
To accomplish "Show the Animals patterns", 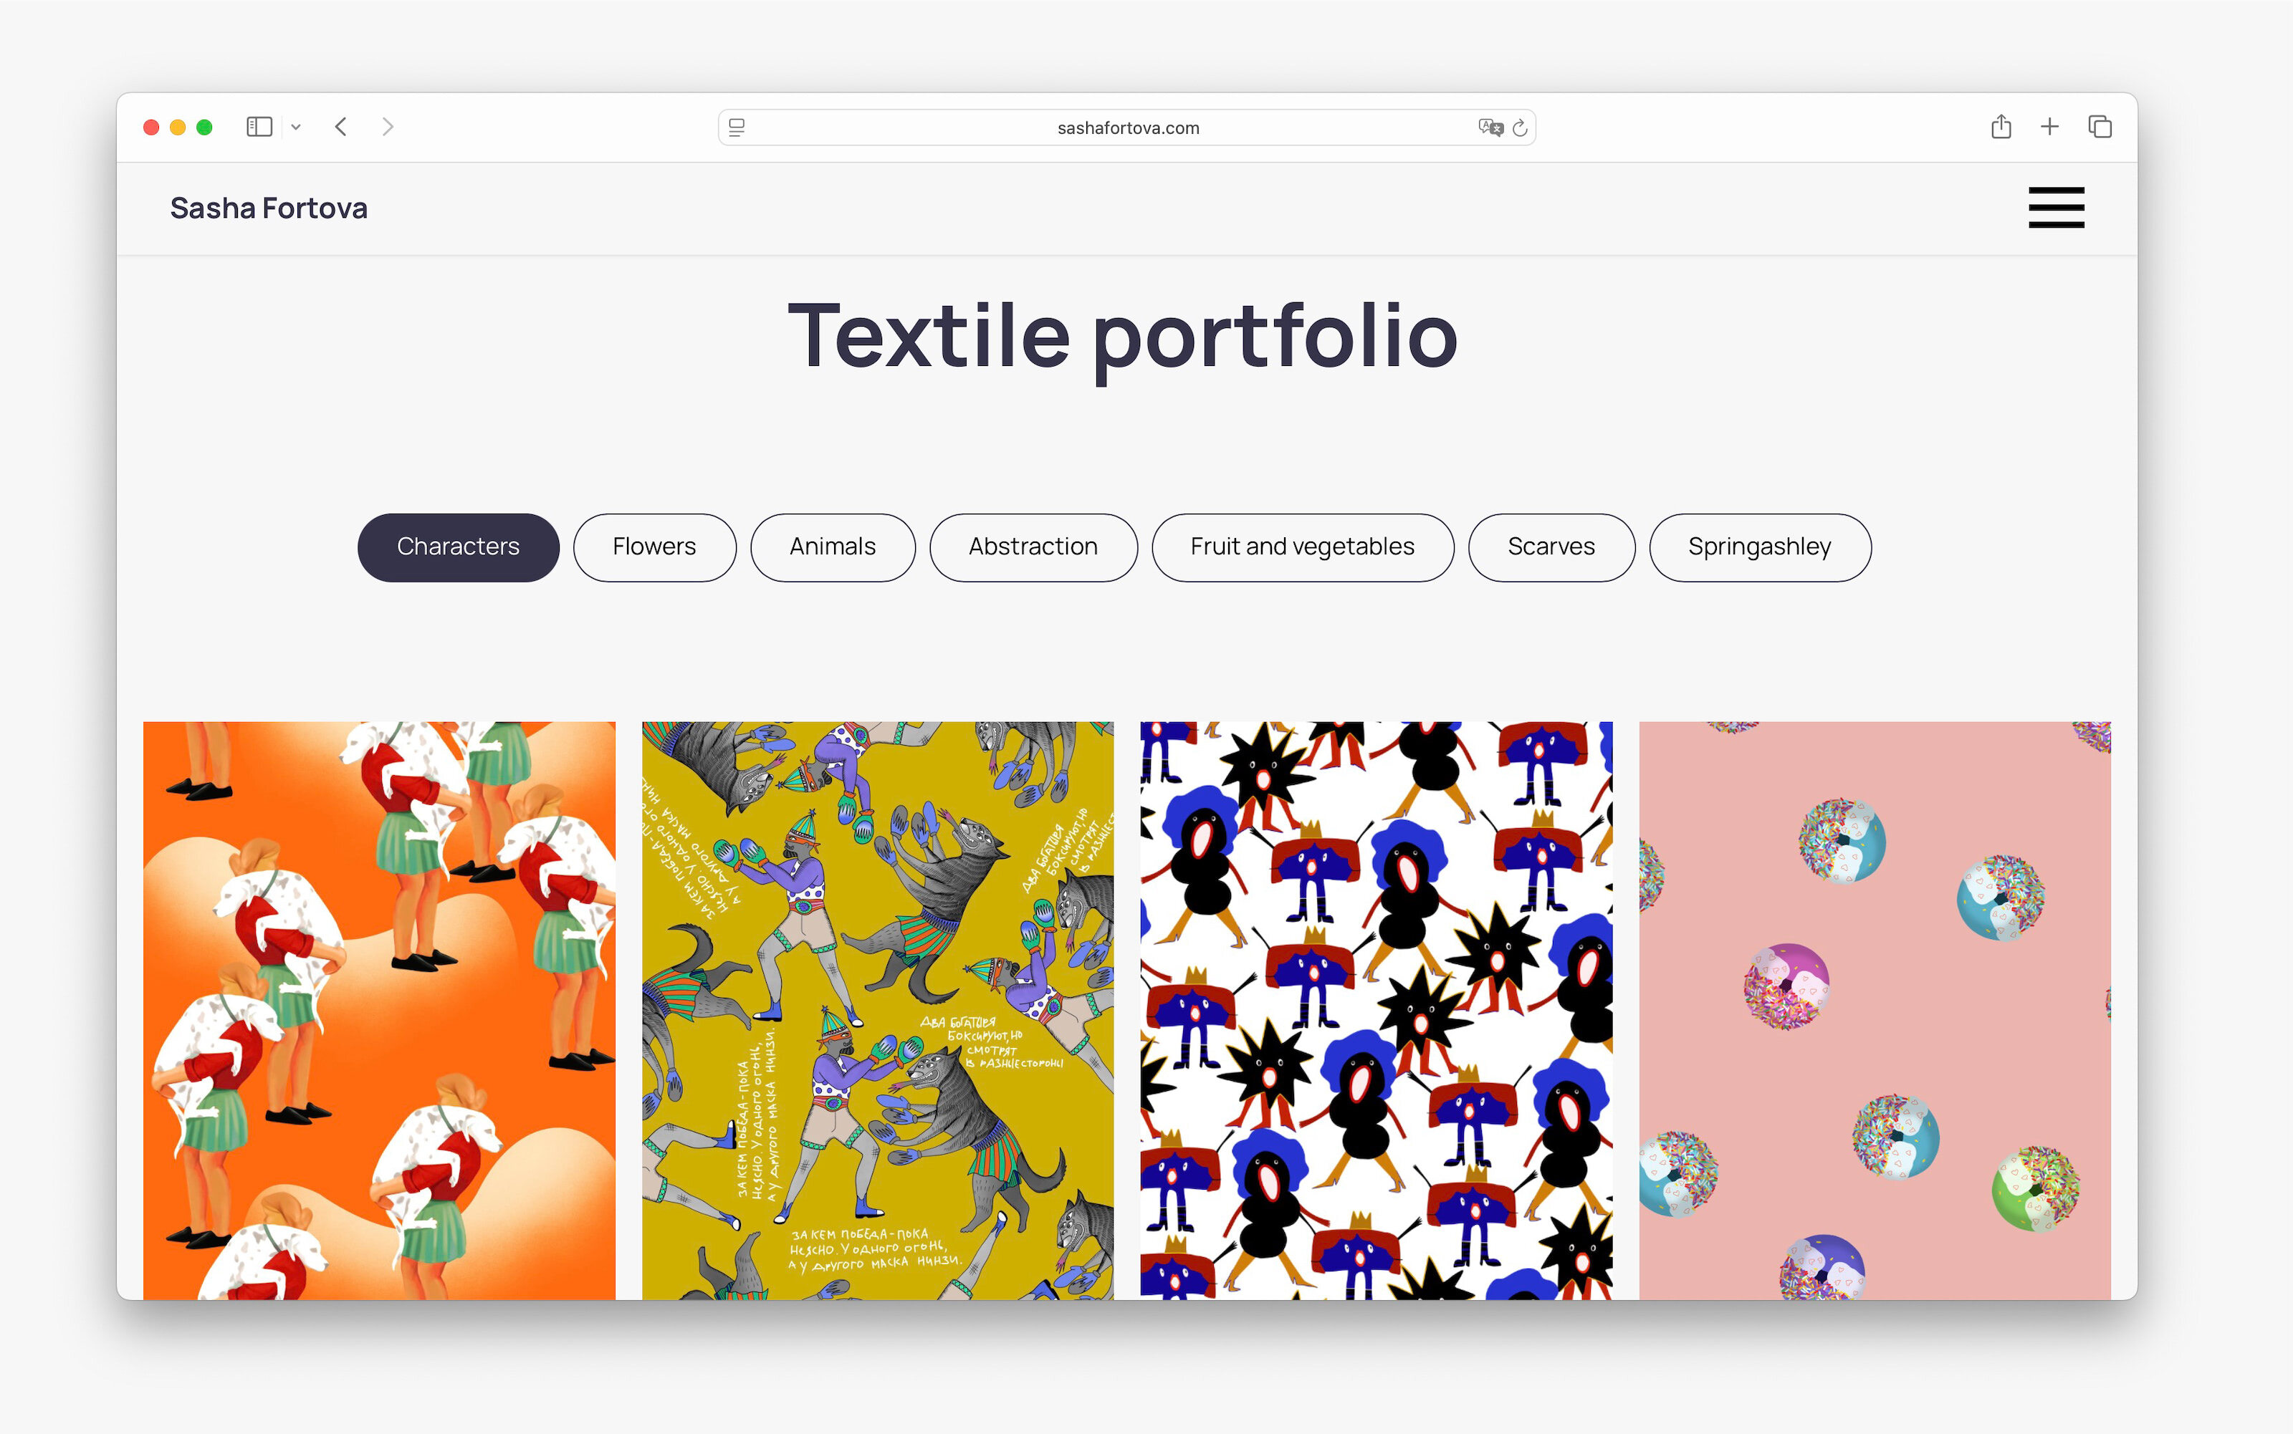I will tap(833, 547).
